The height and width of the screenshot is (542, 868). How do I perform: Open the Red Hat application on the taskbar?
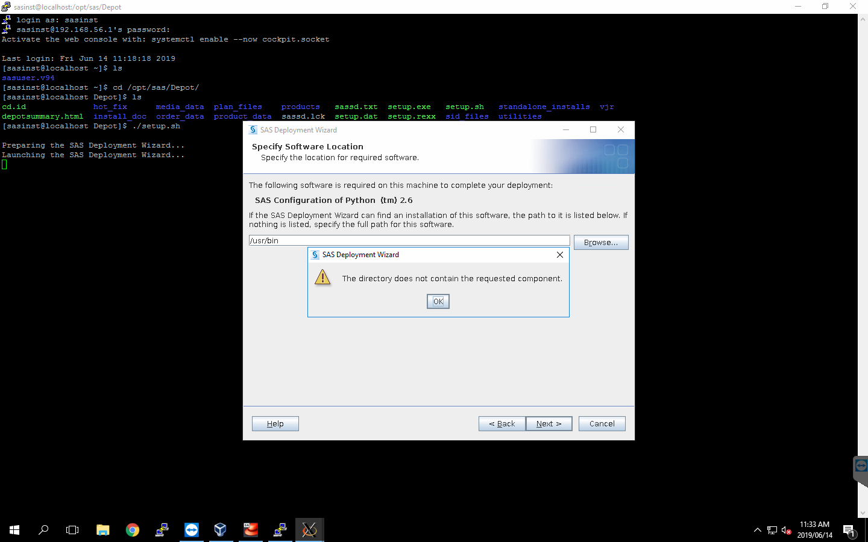click(x=250, y=530)
